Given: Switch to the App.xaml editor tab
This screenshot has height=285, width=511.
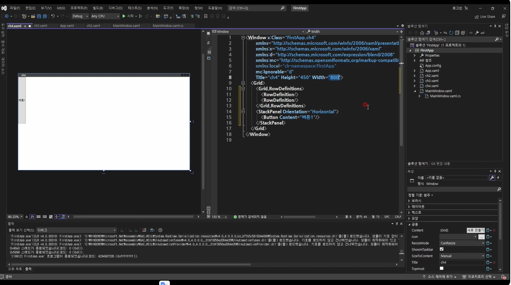Looking at the screenshot, I should click(x=67, y=26).
